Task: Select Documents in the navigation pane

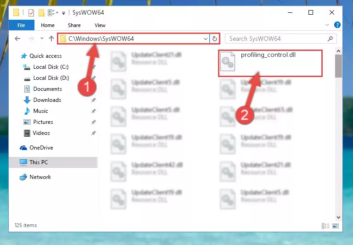Action: click(x=47, y=89)
